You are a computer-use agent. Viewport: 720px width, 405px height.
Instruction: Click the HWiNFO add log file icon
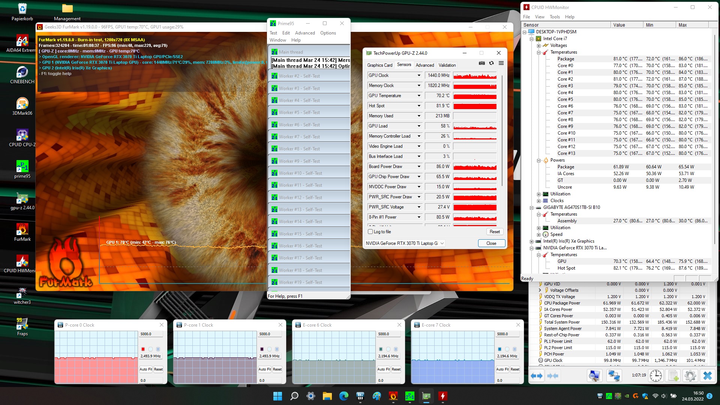click(x=673, y=375)
